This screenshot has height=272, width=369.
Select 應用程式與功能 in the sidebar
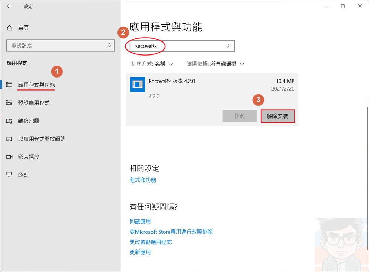point(36,85)
